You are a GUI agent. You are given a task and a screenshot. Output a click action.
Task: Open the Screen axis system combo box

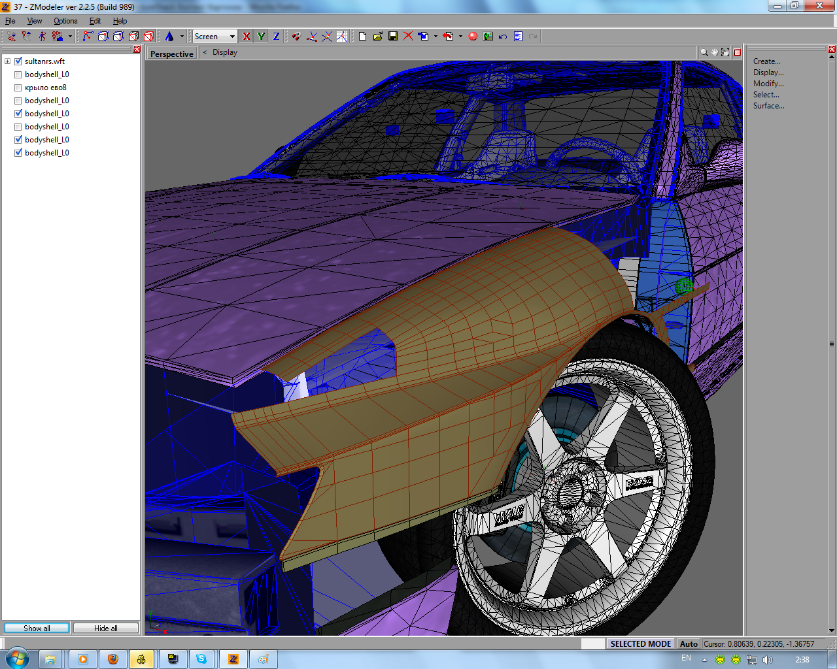coord(214,37)
